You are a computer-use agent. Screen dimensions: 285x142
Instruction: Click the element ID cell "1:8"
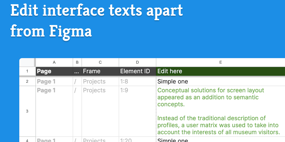tap(137, 82)
